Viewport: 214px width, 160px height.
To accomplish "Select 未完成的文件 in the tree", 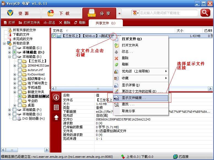I will 23,39.
